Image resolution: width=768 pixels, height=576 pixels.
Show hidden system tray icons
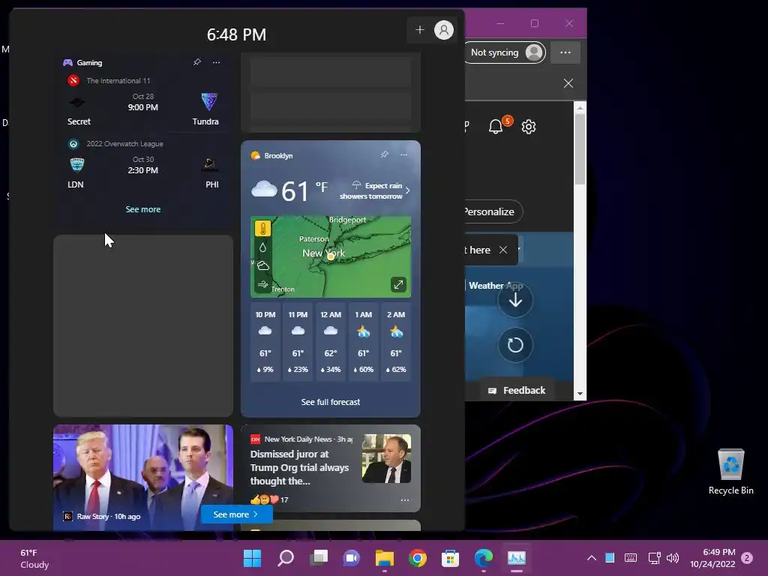(592, 558)
